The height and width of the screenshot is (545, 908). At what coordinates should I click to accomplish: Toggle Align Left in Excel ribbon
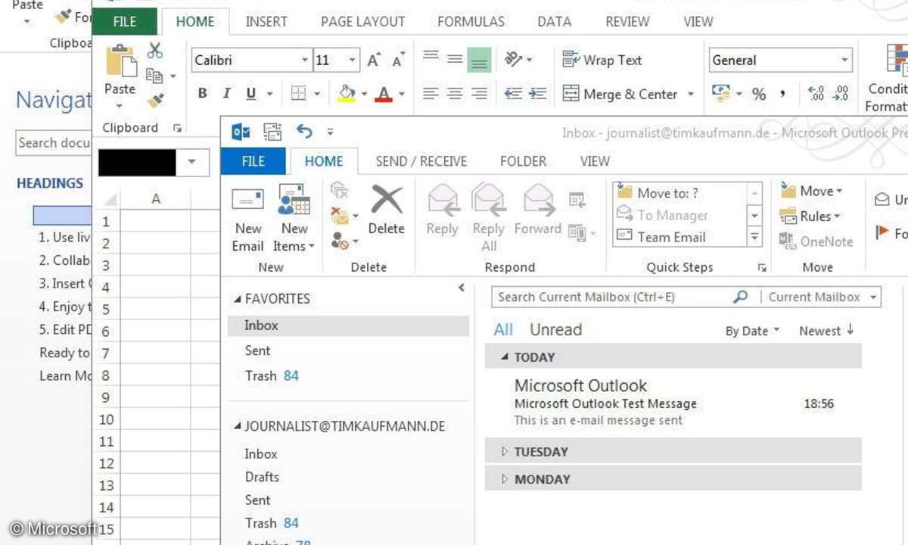(431, 94)
